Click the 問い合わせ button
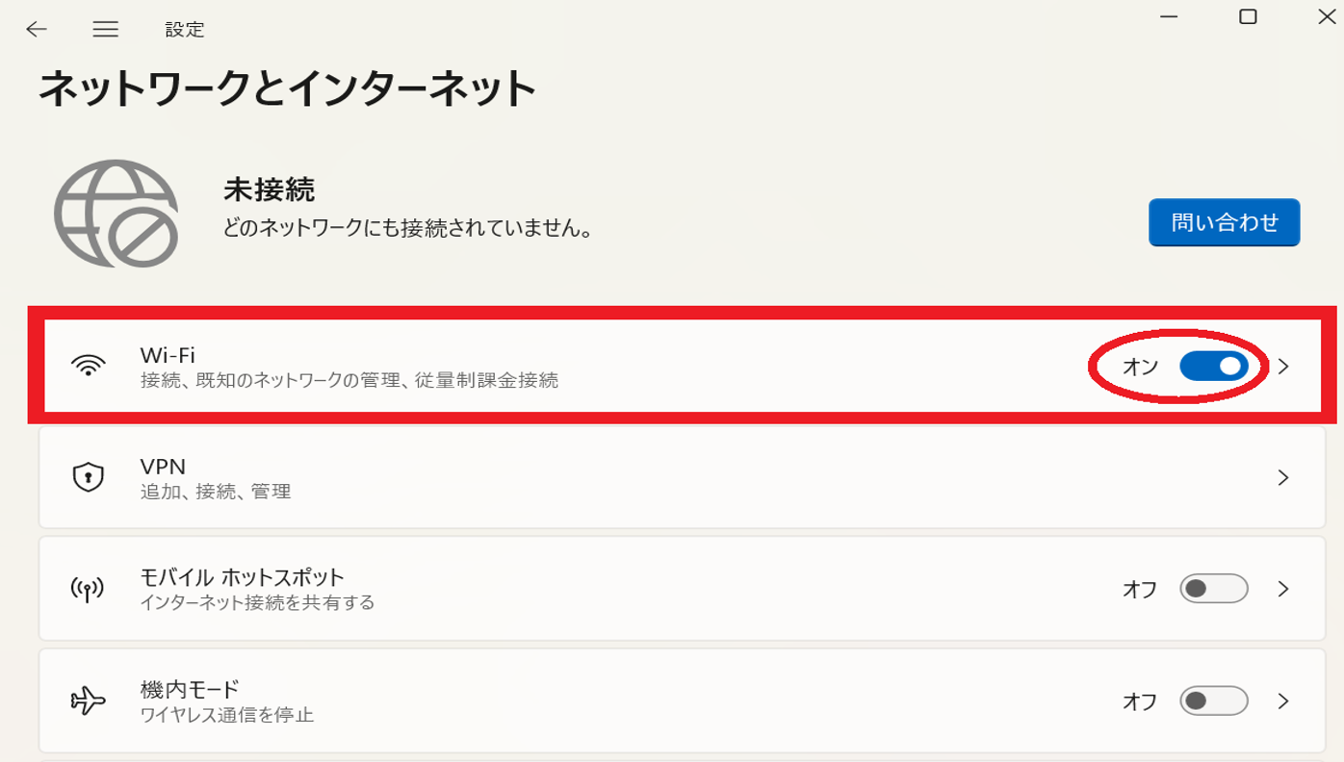 pyautogui.click(x=1224, y=222)
